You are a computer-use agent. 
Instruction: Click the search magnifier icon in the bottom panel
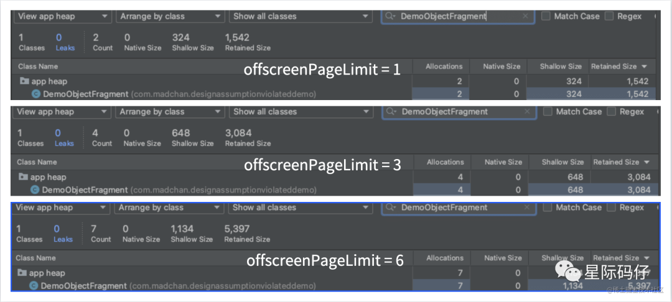(x=390, y=208)
